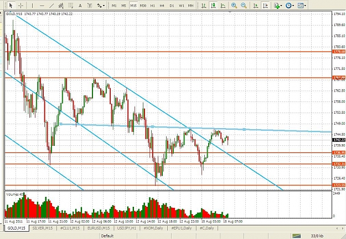Zoom out of the chart
Image resolution: width=346 pixels, height=239 pixels.
point(244,6)
